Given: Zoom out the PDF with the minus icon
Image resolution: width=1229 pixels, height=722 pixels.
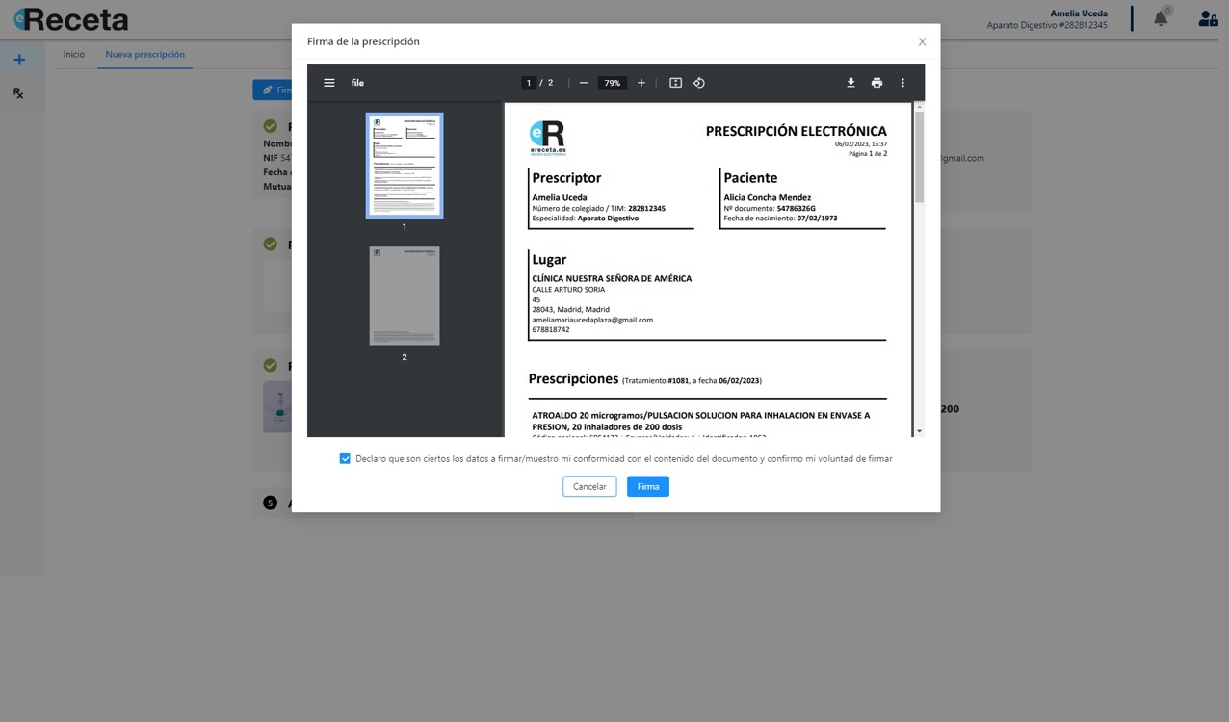Looking at the screenshot, I should 584,83.
